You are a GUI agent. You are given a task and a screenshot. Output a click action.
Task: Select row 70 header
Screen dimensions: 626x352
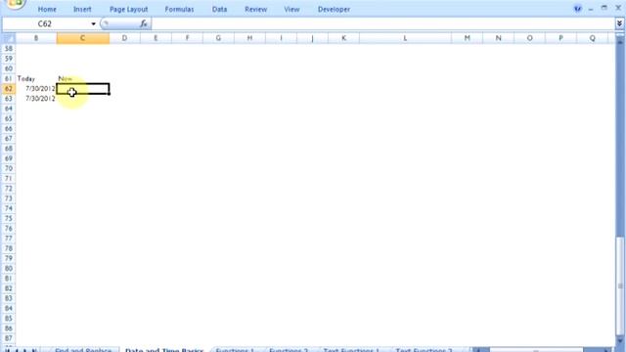(x=9, y=168)
